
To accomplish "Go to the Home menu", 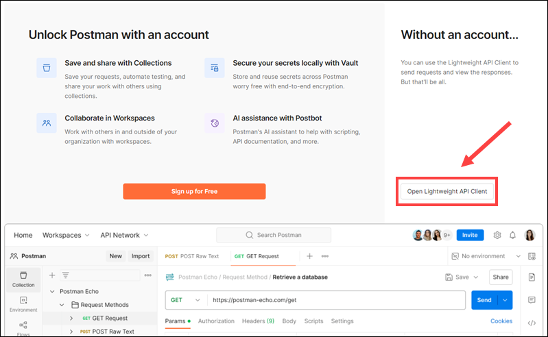I will click(23, 235).
